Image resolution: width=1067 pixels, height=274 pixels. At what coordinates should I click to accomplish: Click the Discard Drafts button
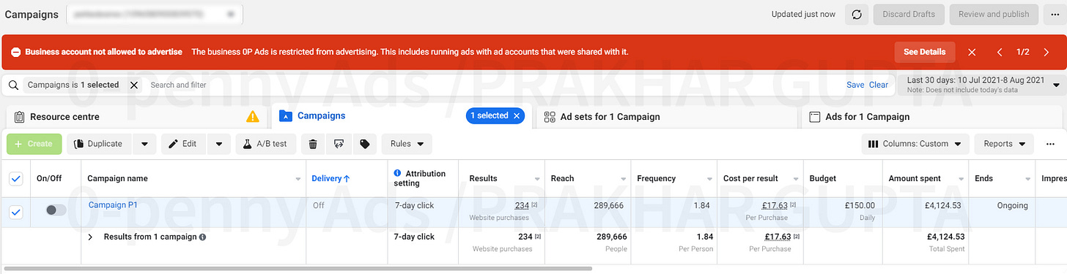point(909,14)
